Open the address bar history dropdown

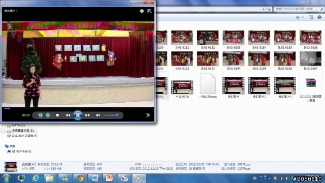pos(263,9)
